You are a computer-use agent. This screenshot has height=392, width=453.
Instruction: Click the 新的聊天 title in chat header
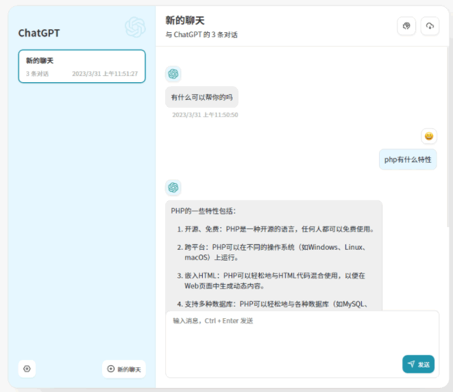point(185,21)
